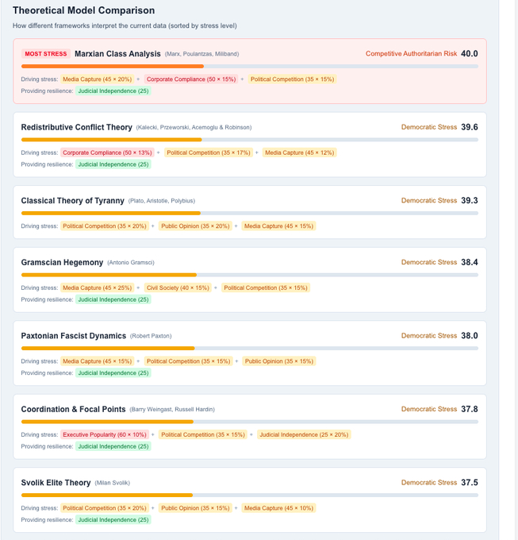The image size is (518, 540).
Task: Select the Corporate Compliance (50 × 13%) tag
Action: (107, 152)
